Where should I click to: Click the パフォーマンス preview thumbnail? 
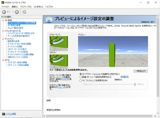pos(59,44)
